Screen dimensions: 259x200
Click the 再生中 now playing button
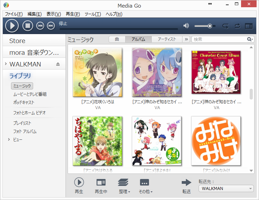[x=101, y=186]
